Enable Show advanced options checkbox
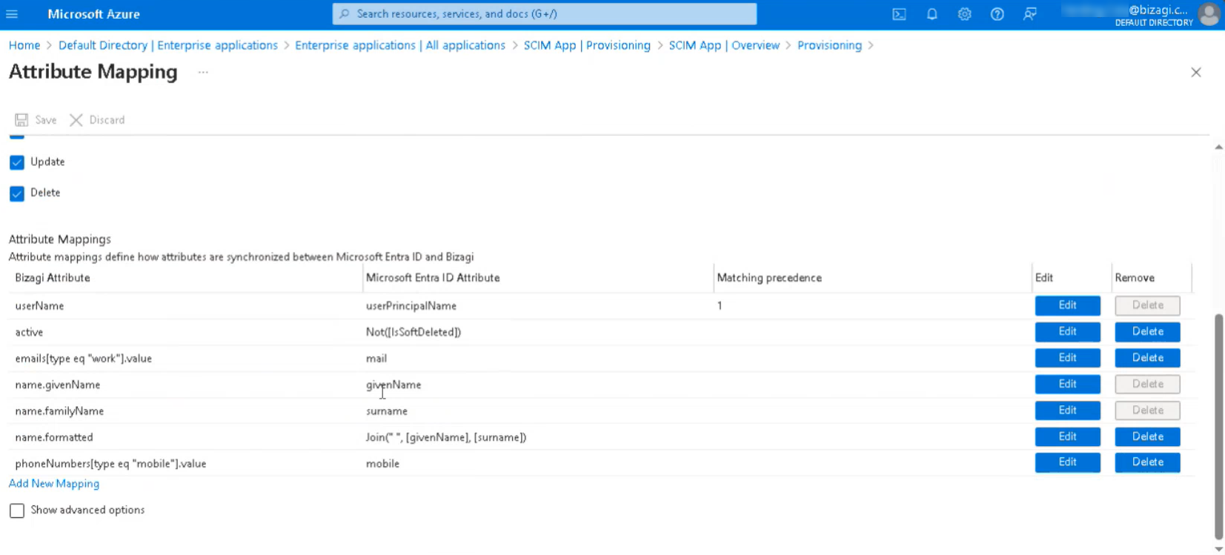Viewport: 1225px width, 555px height. [x=17, y=511]
